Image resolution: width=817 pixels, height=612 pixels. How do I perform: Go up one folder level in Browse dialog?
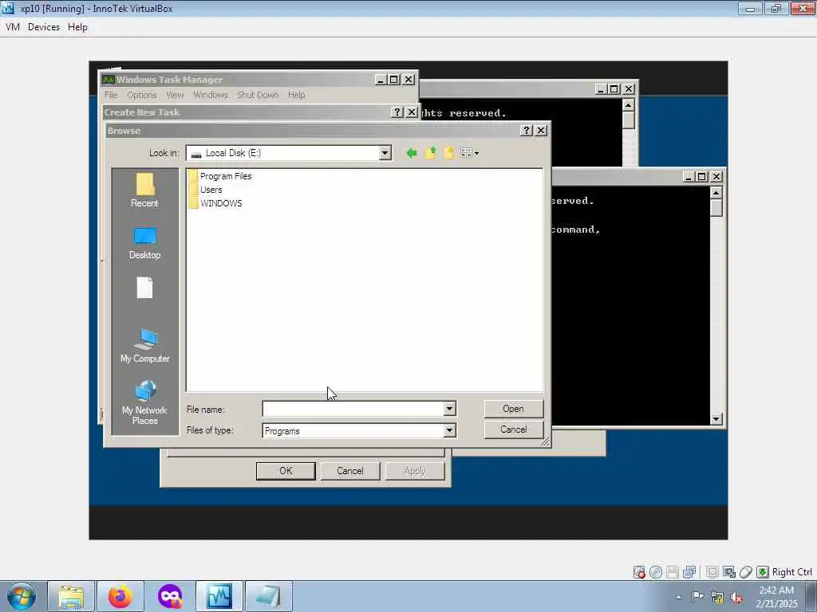pyautogui.click(x=430, y=153)
